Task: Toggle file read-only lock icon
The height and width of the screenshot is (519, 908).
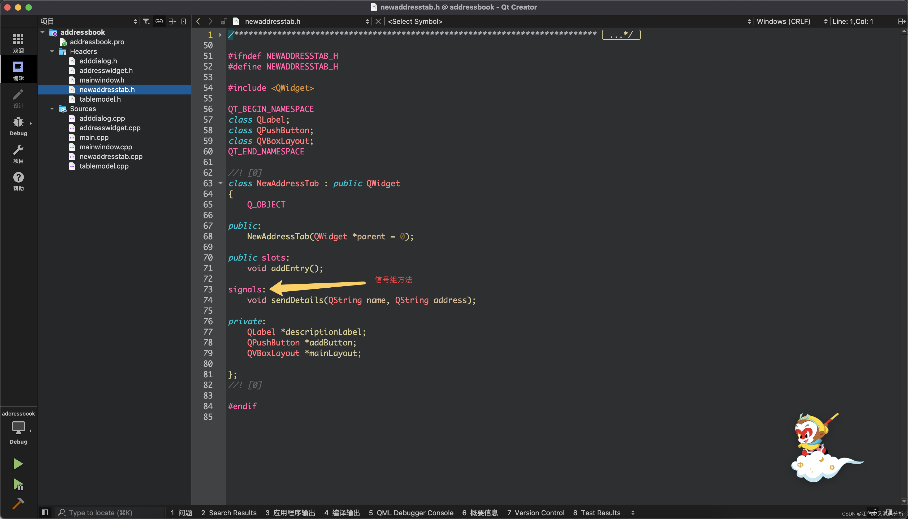Action: tap(223, 21)
